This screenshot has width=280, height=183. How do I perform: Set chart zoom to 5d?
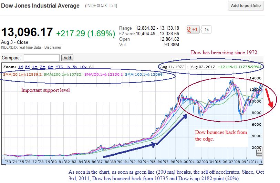27,67
